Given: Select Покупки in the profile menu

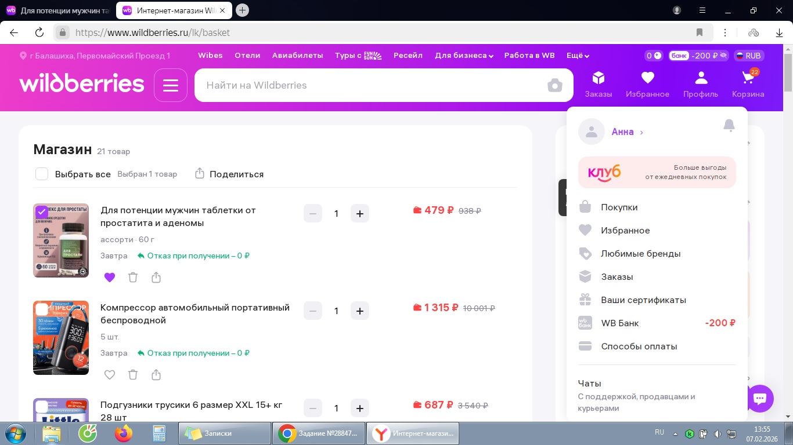Looking at the screenshot, I should click(x=619, y=207).
